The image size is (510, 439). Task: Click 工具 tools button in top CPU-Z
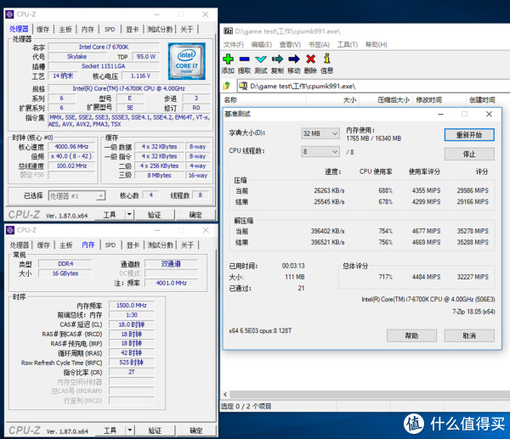(x=110, y=215)
